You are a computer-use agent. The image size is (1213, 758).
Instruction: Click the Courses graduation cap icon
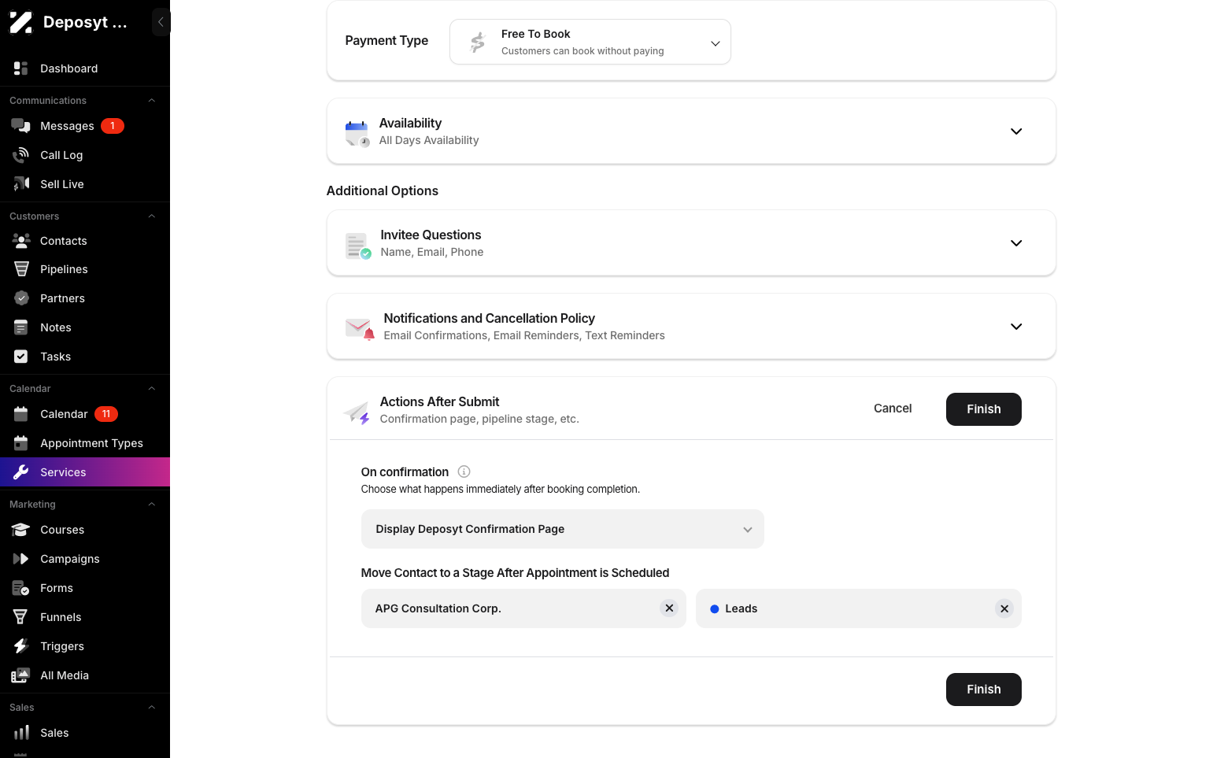click(21, 530)
